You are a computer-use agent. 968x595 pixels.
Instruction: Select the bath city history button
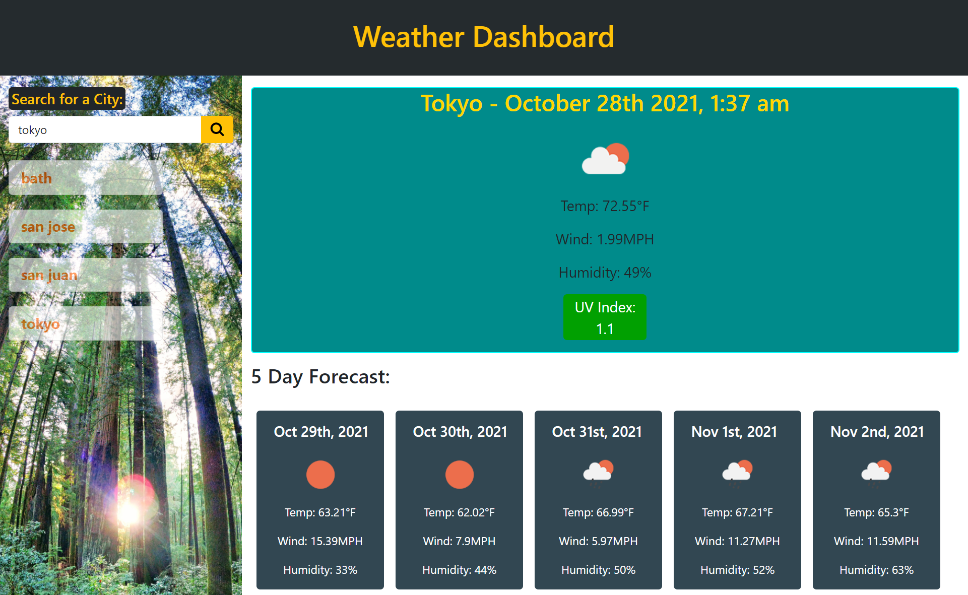point(85,178)
